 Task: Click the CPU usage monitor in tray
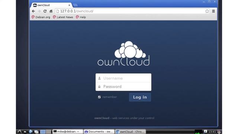199,132
